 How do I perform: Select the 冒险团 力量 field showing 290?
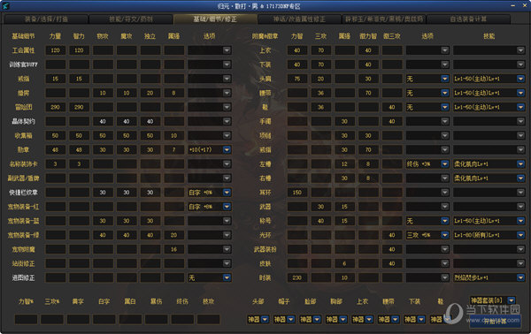click(56, 107)
